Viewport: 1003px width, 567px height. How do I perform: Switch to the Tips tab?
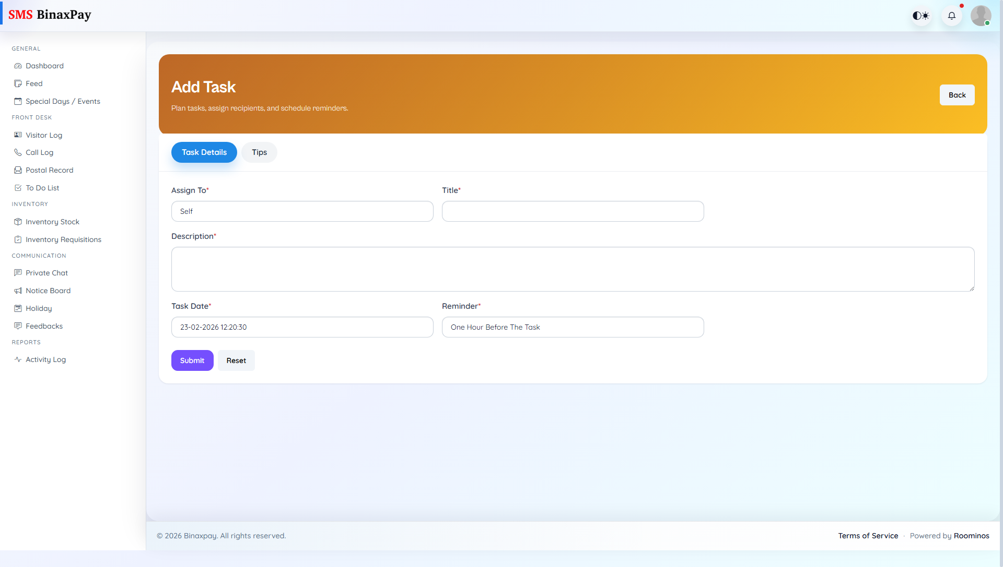pyautogui.click(x=259, y=152)
